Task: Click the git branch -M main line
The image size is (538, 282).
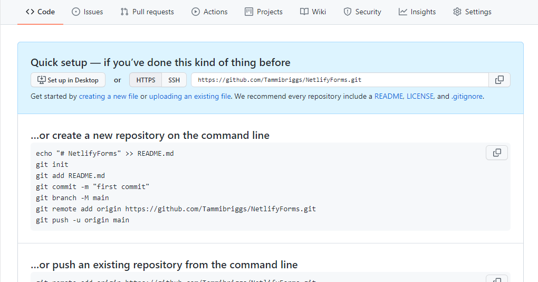Action: pos(72,198)
